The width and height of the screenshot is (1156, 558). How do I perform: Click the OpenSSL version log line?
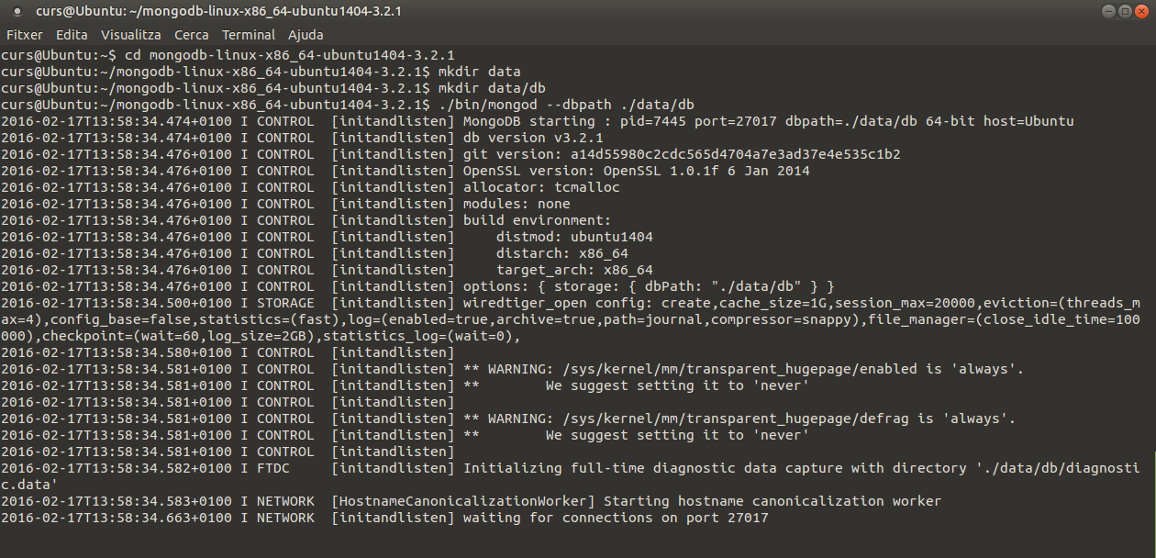click(x=636, y=171)
